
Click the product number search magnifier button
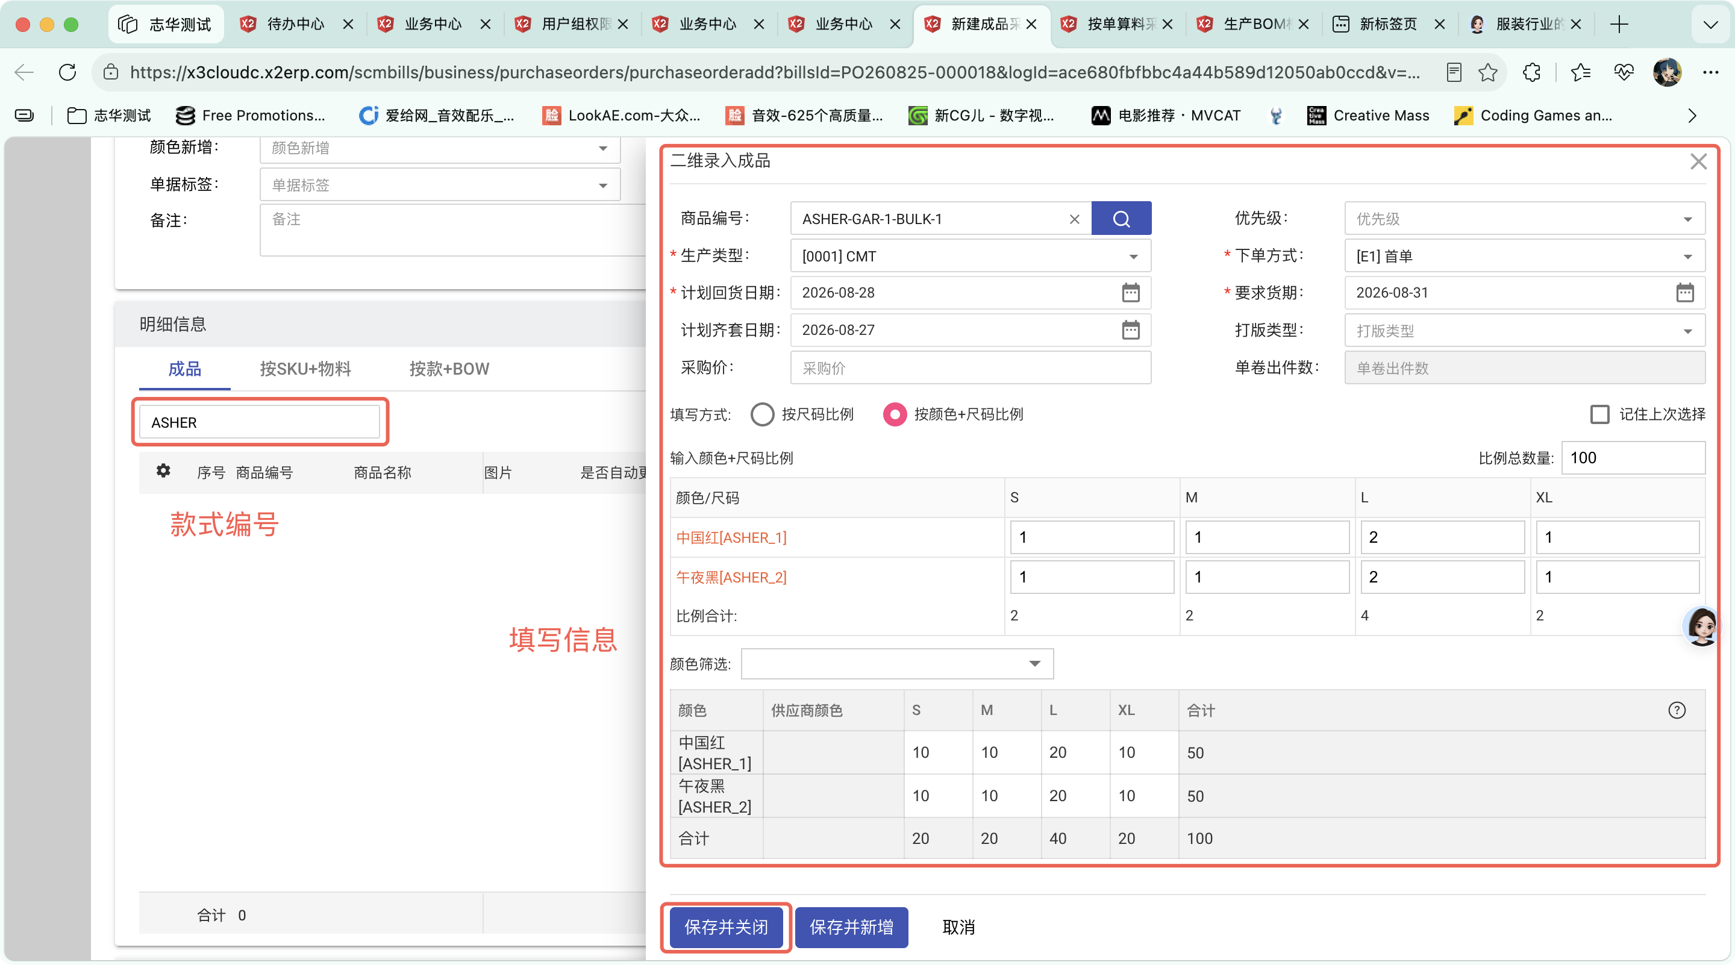pos(1121,219)
